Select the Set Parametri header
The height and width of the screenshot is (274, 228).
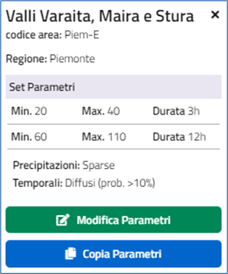[113, 87]
